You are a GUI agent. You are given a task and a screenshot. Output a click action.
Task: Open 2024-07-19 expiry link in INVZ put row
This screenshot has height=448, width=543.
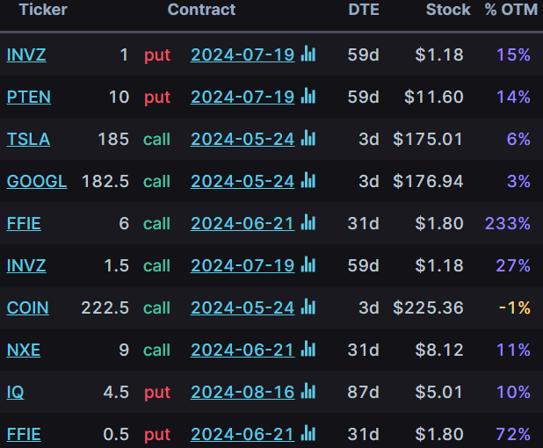243,54
